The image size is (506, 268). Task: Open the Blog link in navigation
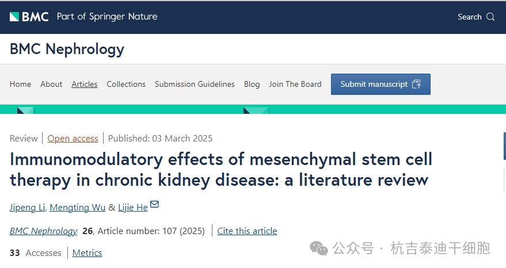tap(252, 84)
